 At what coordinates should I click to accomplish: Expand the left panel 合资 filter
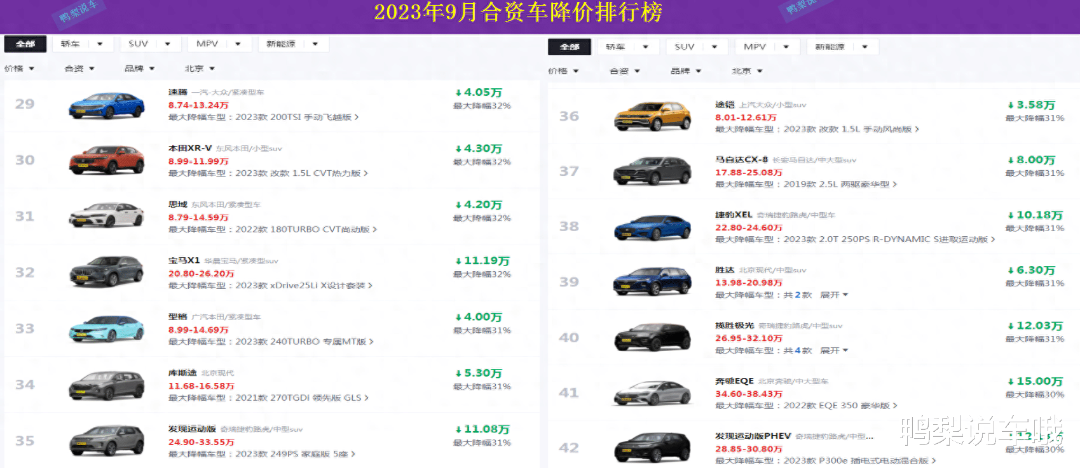pos(79,69)
